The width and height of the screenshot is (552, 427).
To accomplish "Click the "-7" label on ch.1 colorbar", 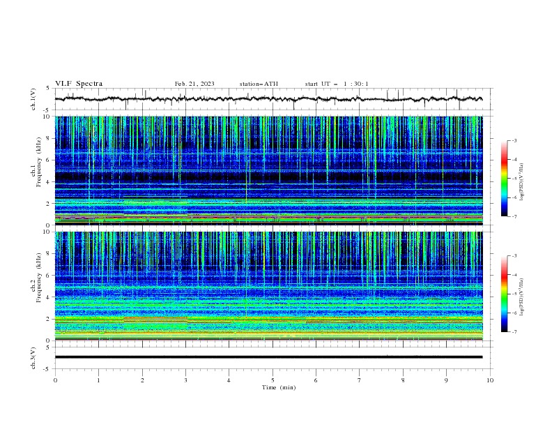I will pos(514,216).
